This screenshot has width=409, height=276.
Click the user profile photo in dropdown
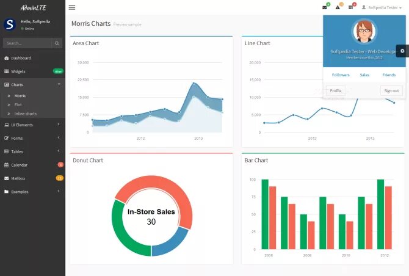click(364, 31)
